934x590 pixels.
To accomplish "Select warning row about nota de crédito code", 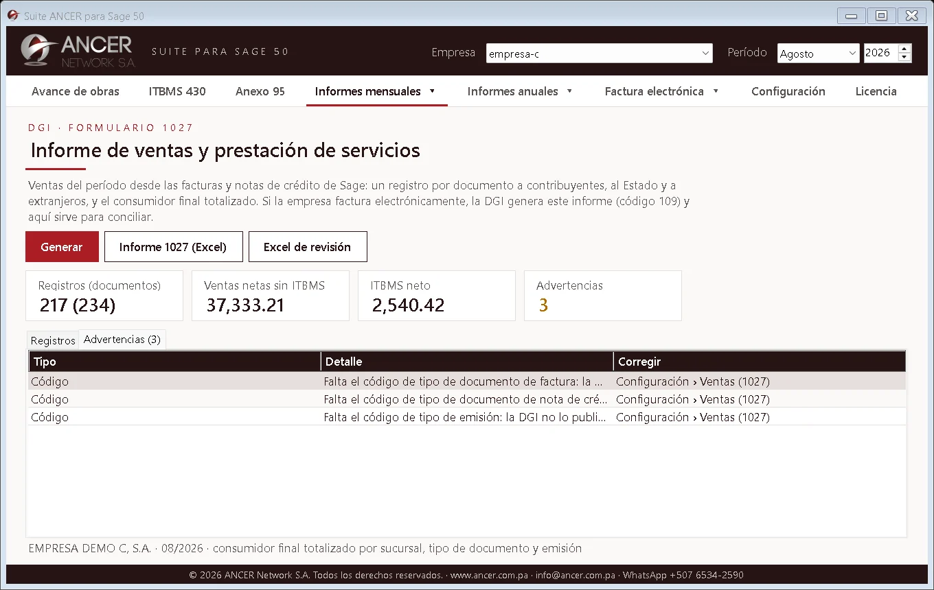I will click(x=467, y=399).
